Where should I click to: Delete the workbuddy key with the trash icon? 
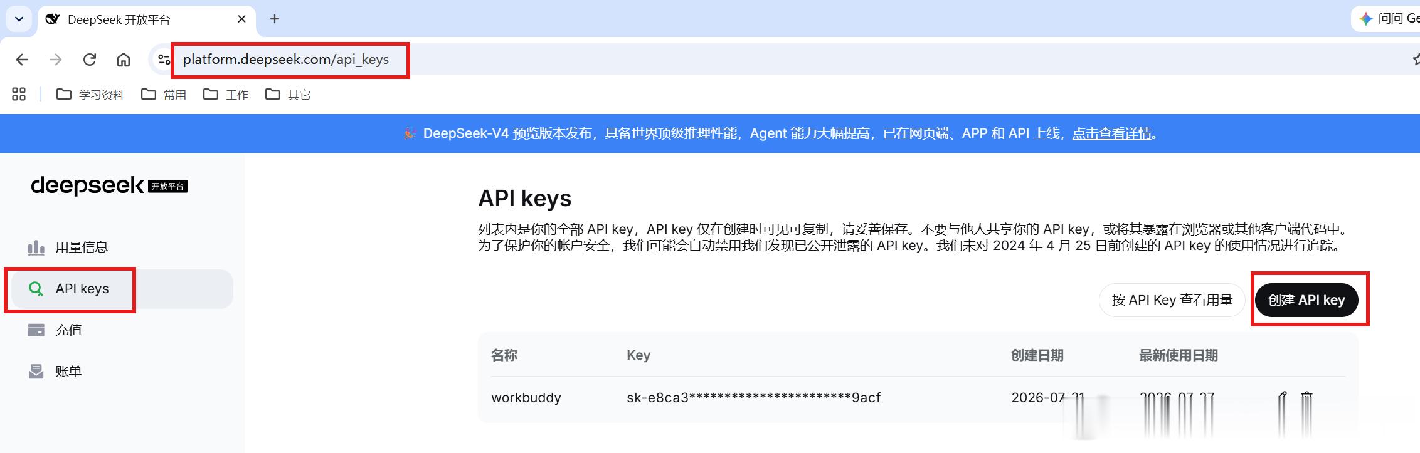(x=1306, y=398)
